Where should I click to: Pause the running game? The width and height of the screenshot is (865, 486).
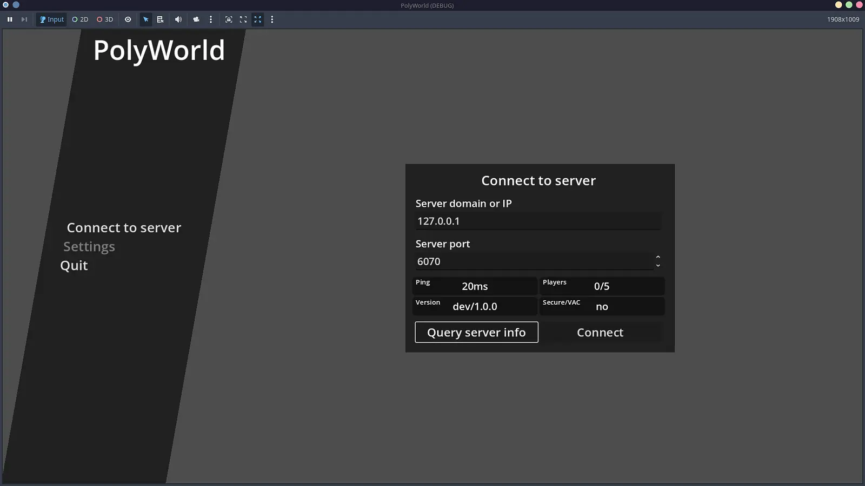10,19
